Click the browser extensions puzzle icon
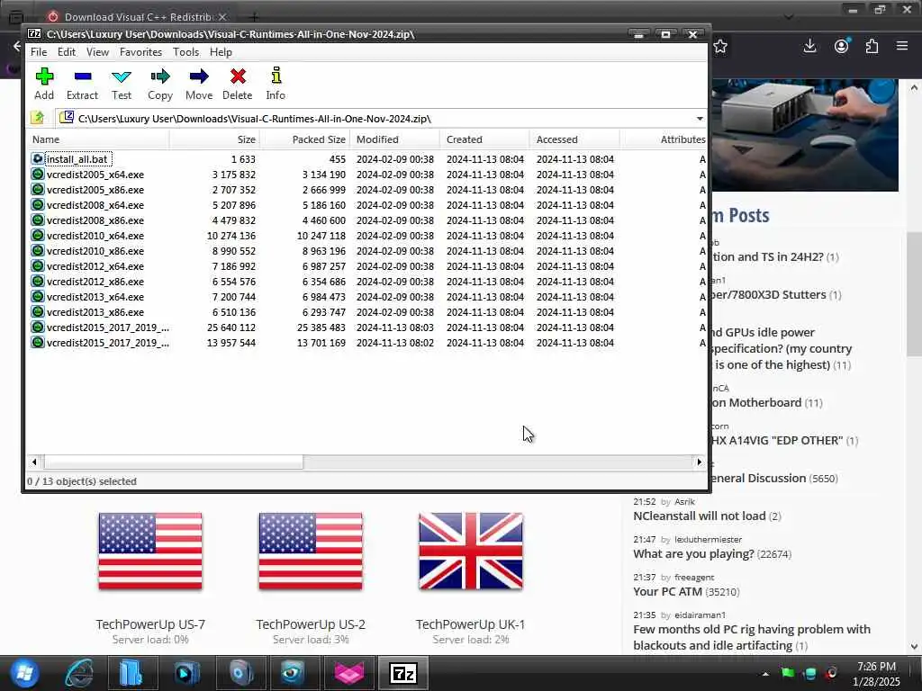922x691 pixels. 872,47
